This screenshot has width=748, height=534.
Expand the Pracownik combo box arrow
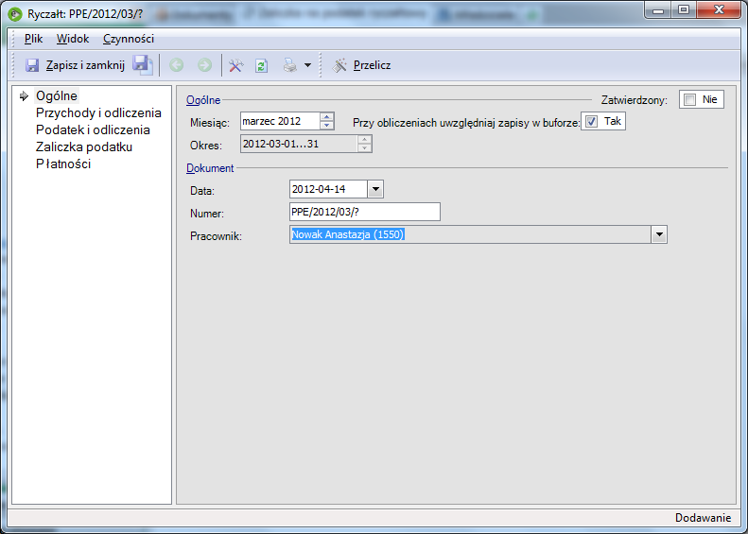[659, 234]
